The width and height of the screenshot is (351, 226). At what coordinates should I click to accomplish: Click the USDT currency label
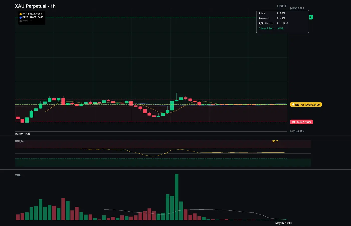(282, 6)
